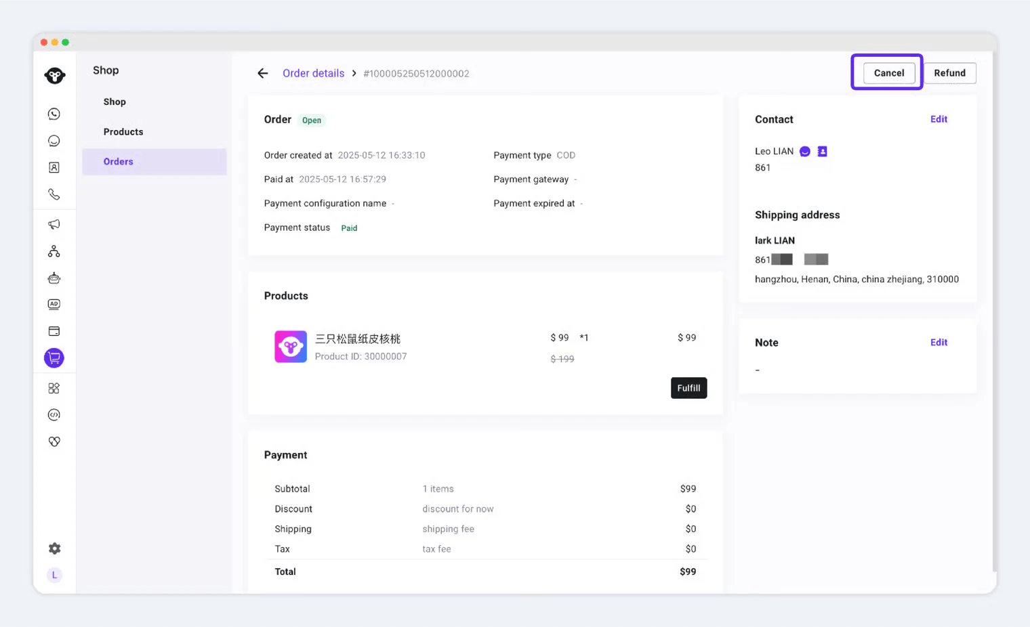The height and width of the screenshot is (627, 1030).
Task: Click the Product ID: 30000007 text
Action: coord(360,357)
